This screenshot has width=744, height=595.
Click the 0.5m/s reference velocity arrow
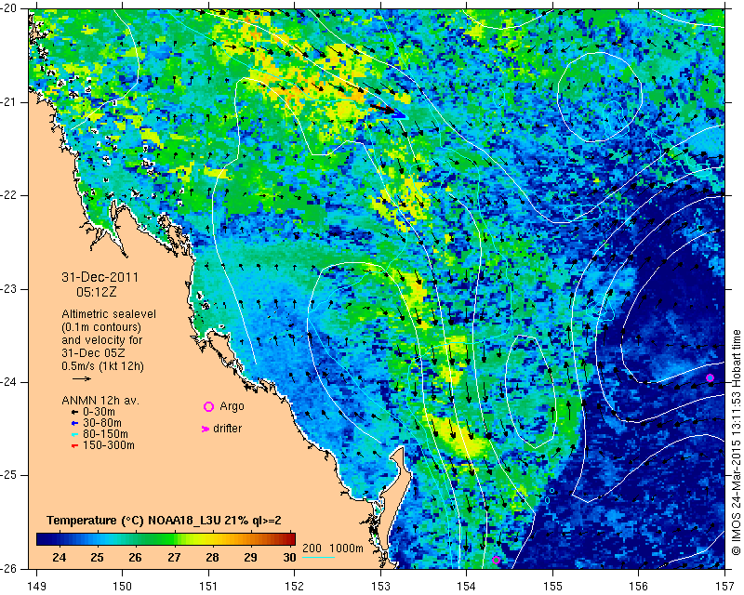[82, 378]
